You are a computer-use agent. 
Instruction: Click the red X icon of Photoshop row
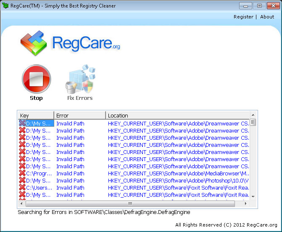[x=22, y=180]
